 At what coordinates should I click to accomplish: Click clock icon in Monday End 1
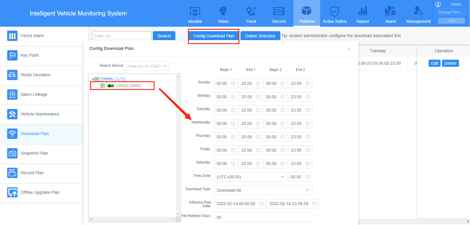tap(258, 97)
